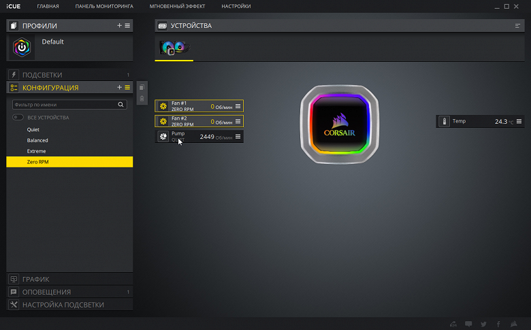Open the Конфигурация panel menu

[127, 87]
